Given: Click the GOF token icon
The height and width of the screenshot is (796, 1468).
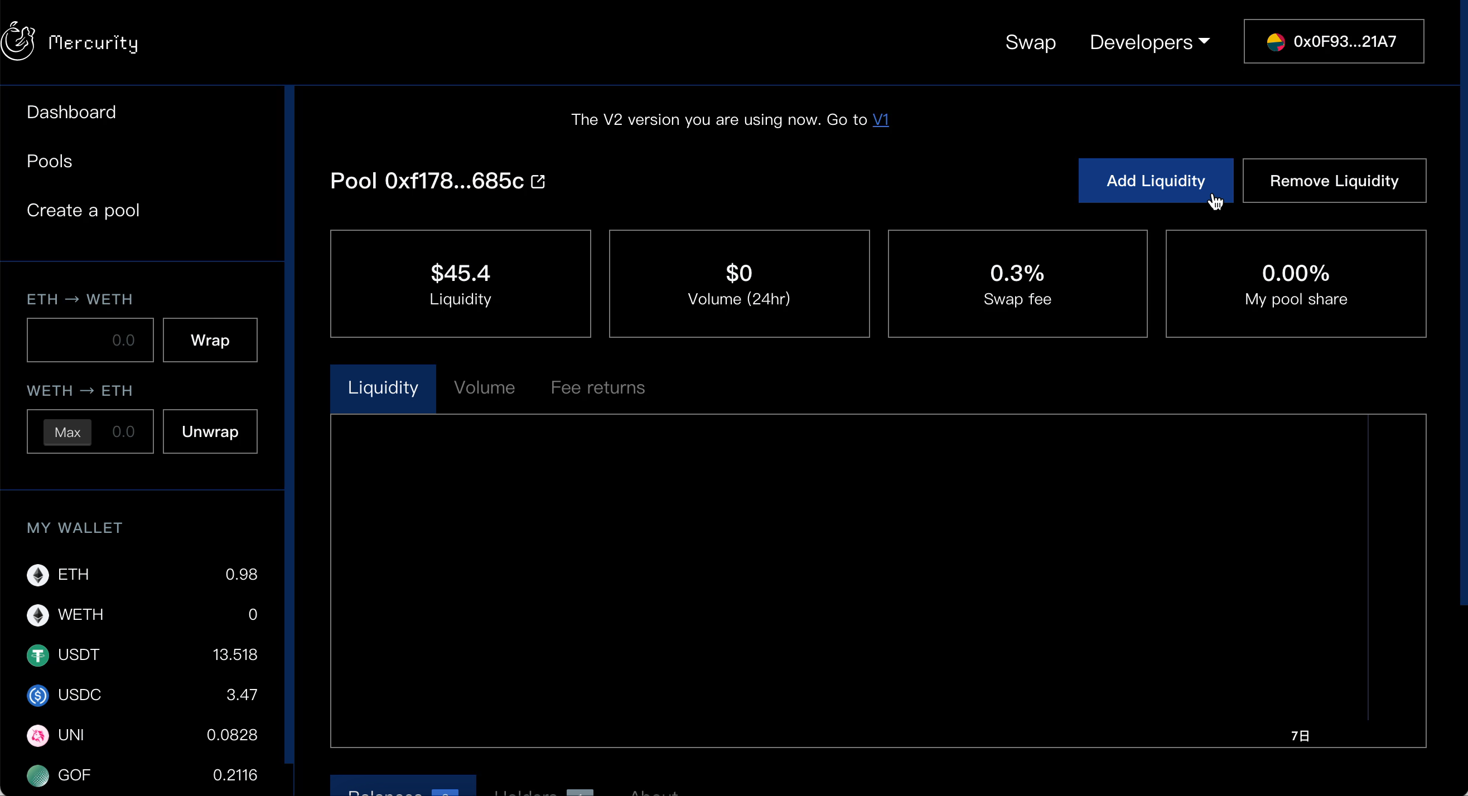Looking at the screenshot, I should 37,775.
